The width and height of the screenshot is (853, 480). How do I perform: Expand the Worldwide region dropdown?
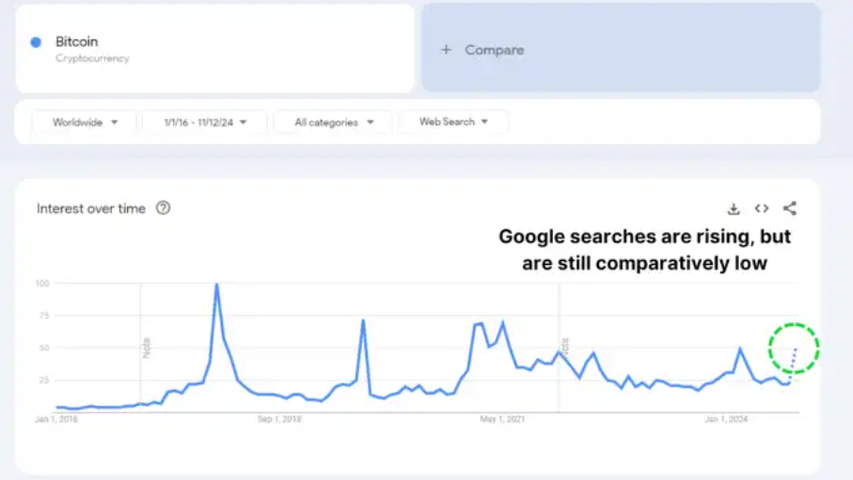[85, 122]
